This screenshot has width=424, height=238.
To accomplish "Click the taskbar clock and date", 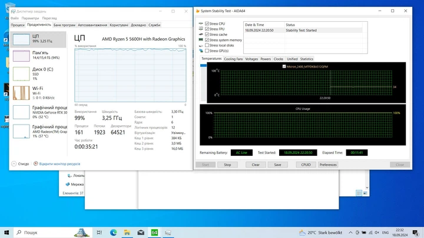I will [x=400, y=233].
